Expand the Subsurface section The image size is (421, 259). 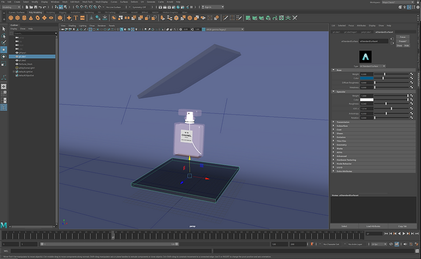[334, 126]
